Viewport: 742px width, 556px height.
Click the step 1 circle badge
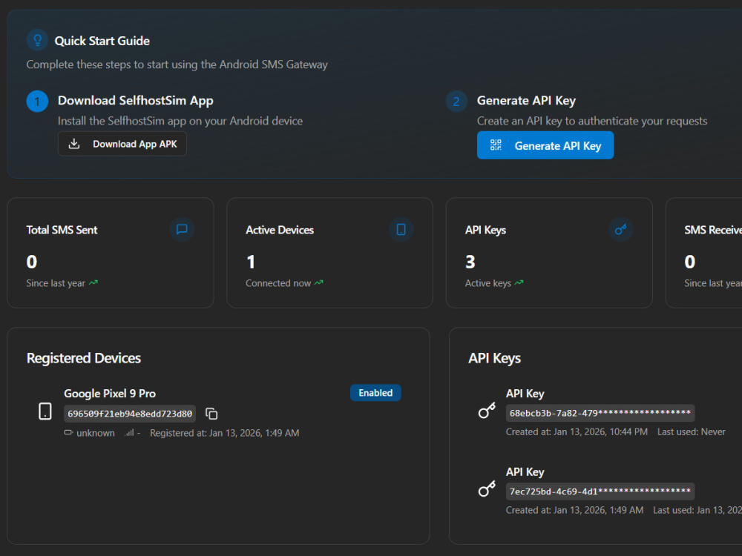coord(37,101)
